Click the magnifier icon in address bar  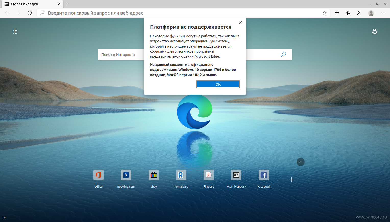(43, 13)
